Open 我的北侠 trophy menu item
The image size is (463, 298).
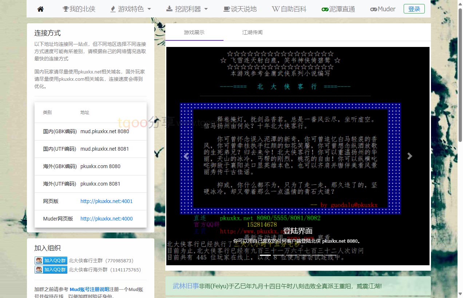pyautogui.click(x=79, y=9)
